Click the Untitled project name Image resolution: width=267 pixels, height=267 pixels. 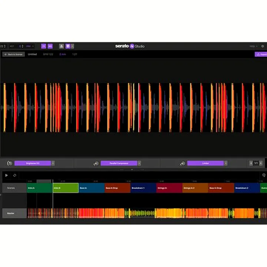pos(32,54)
